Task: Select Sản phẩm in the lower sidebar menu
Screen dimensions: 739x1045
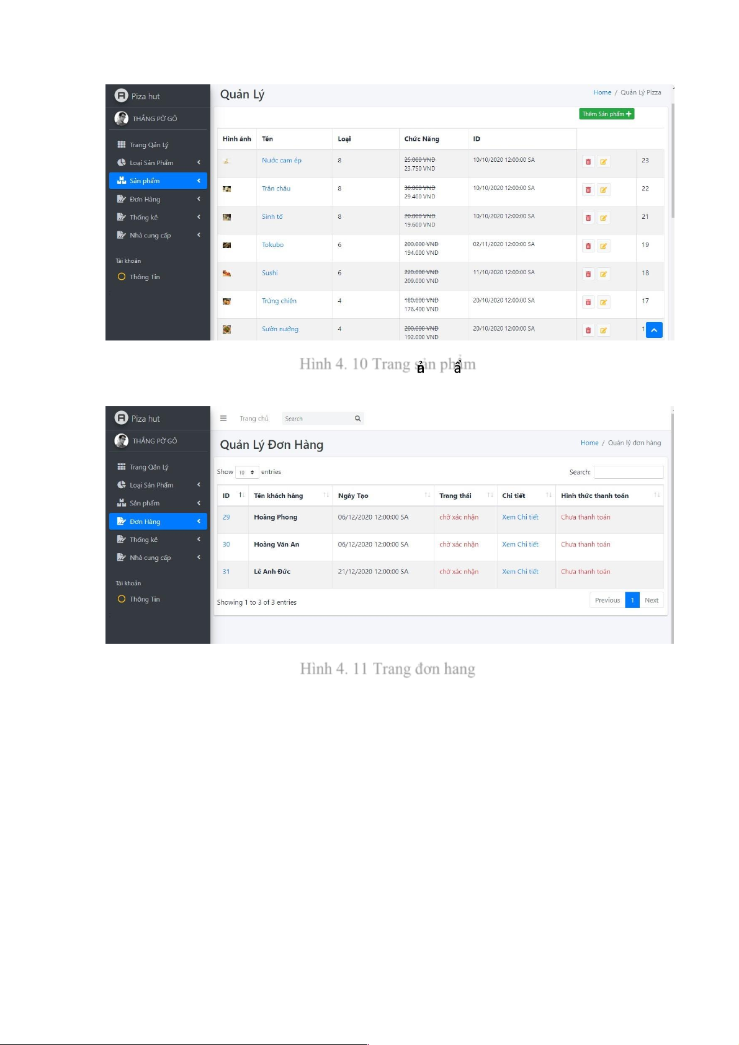Action: click(x=158, y=503)
